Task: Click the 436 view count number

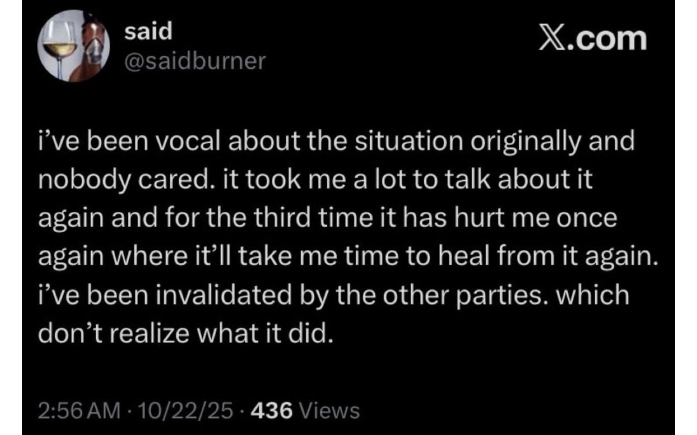Action: pos(272,411)
